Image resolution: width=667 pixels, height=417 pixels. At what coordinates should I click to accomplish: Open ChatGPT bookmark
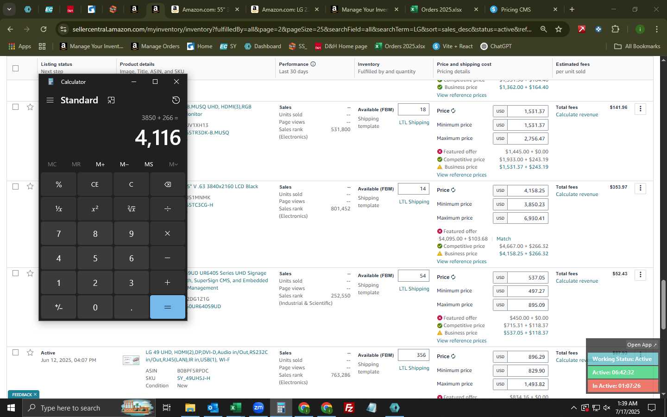pos(496,46)
